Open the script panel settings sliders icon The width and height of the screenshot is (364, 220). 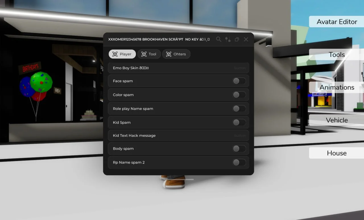point(228,39)
